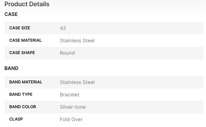
Task: Click Stainless Steel value for band material
Action: coord(77,82)
